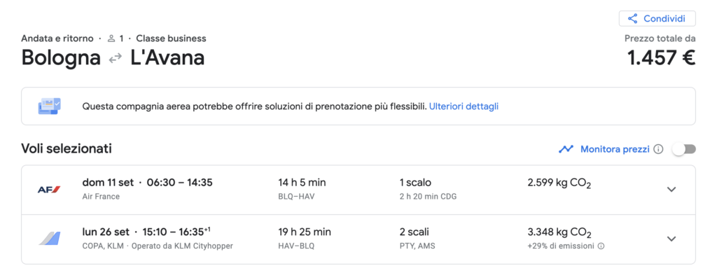Open the Ulteriori dettagli link
Screen dimensions: 717x273
(464, 106)
